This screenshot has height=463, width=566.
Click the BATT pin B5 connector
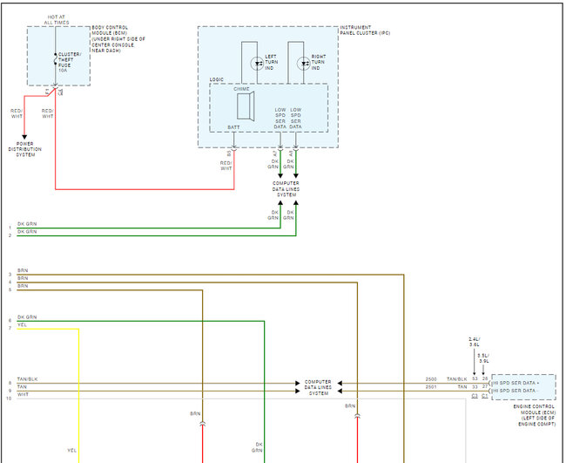pyautogui.click(x=233, y=148)
